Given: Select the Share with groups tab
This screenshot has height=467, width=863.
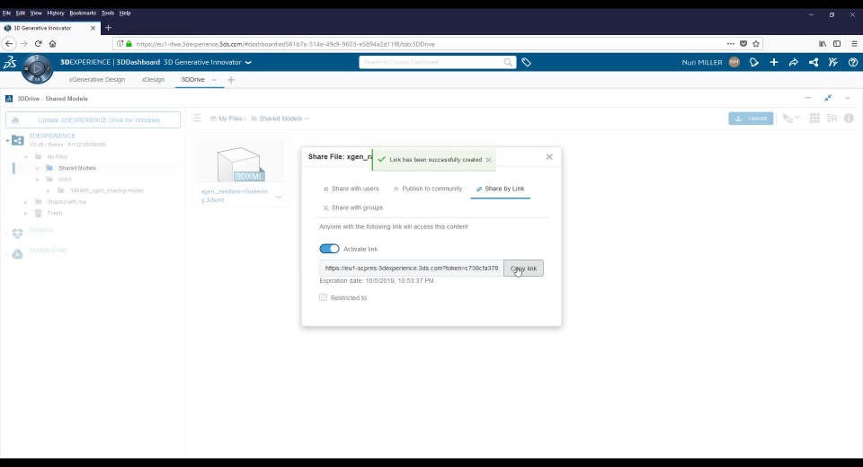Looking at the screenshot, I should click(x=352, y=207).
